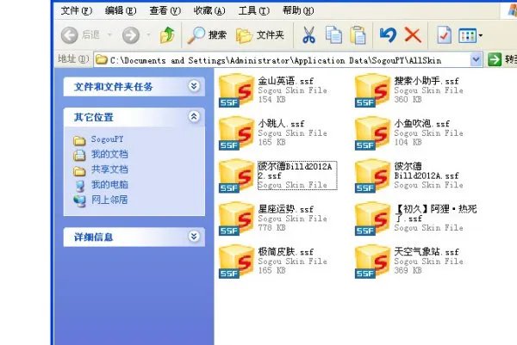The width and height of the screenshot is (517, 345).
Task: Select the 【初久】阿狸·热死了.ssf file icon
Action: (372, 219)
